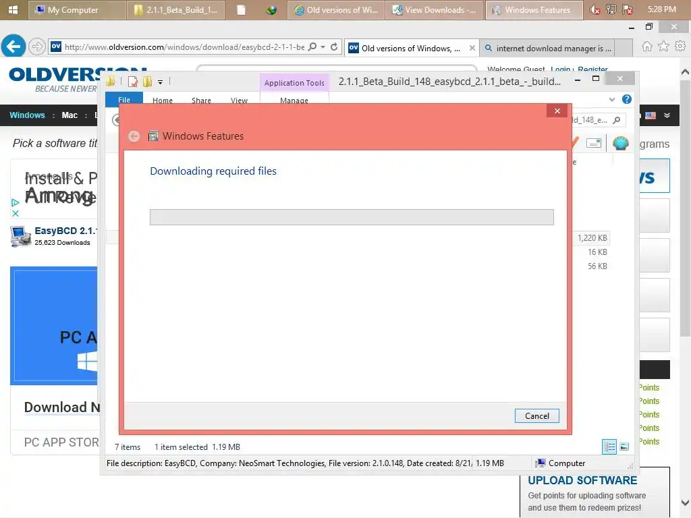Click the page scrollbar up arrow

(685, 71)
